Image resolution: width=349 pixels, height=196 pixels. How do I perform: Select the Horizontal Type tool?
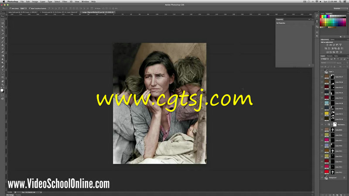click(x=3, y=70)
